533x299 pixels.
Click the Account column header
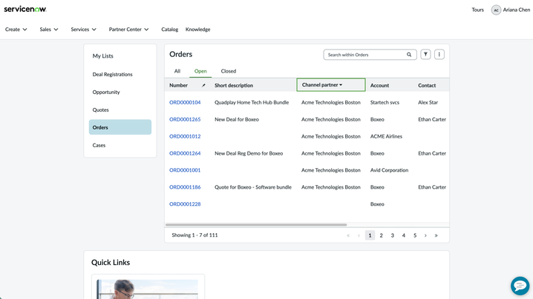click(x=379, y=85)
